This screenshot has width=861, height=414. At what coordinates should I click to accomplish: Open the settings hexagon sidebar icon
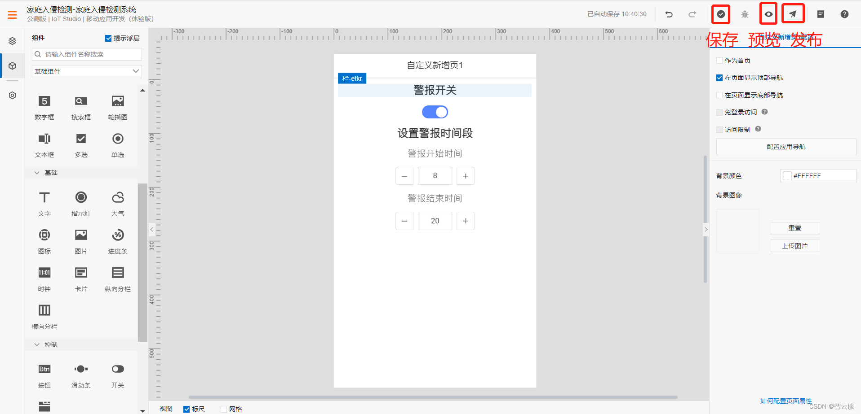click(x=13, y=96)
